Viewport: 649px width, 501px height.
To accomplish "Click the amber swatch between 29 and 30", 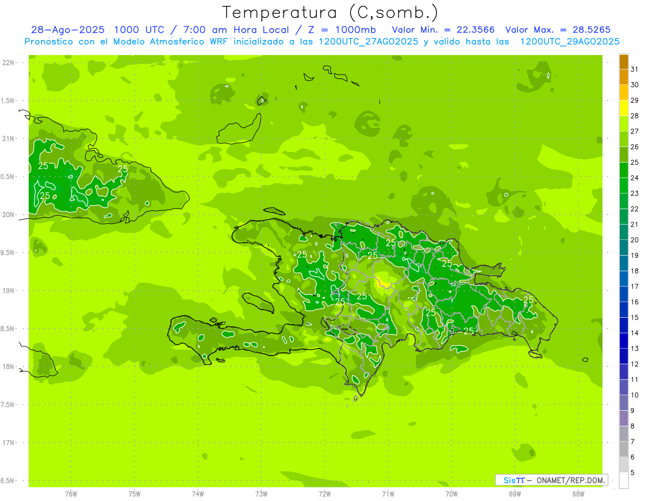I will [624, 93].
